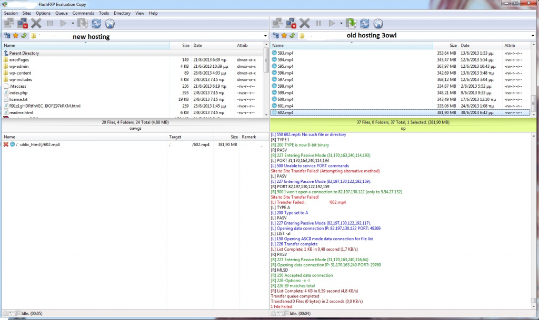Select the wp-content folder in the left pane
539x320 pixels.
coord(19,73)
